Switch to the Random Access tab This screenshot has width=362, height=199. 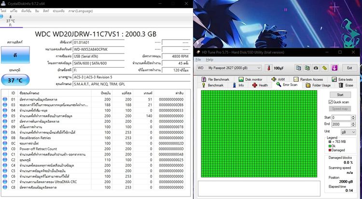click(308, 79)
